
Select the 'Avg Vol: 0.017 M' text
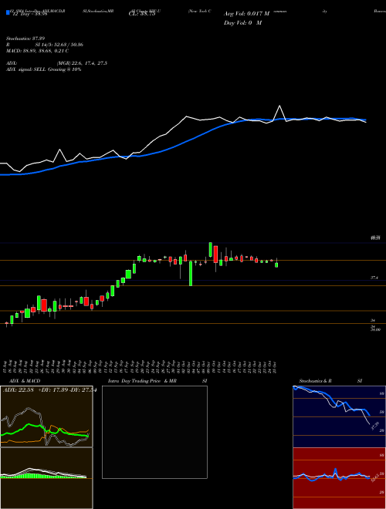coord(246,14)
